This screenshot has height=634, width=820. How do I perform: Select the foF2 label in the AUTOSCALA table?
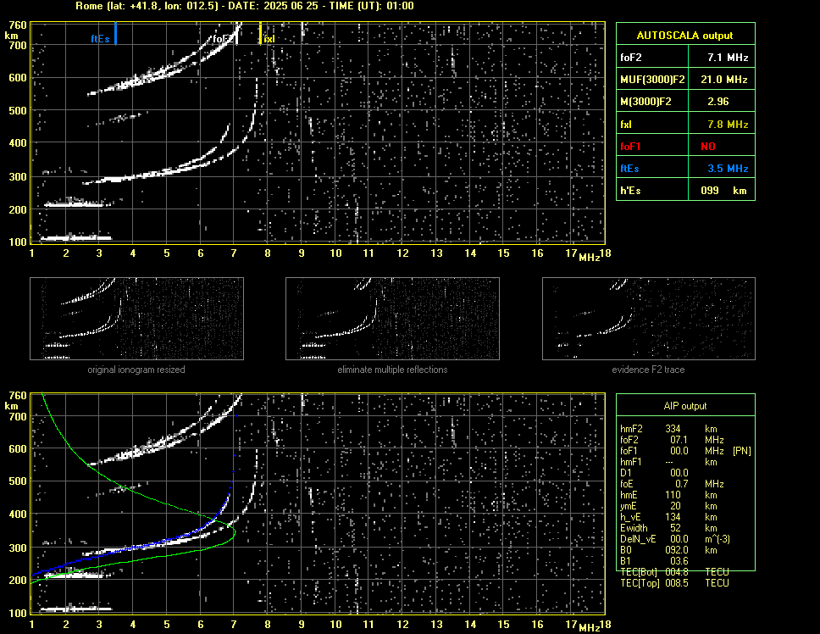pos(631,58)
